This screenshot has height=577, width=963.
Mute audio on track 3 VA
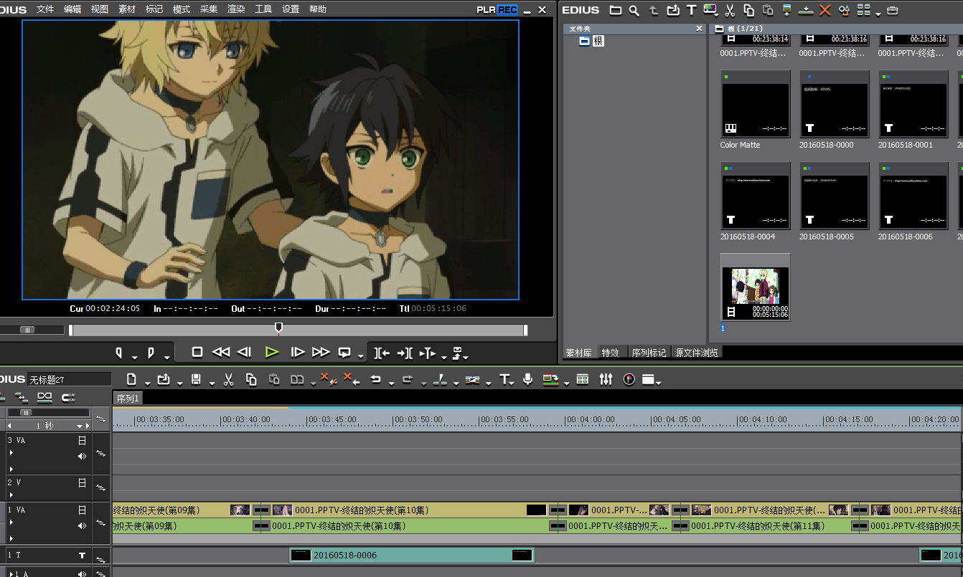tap(82, 456)
